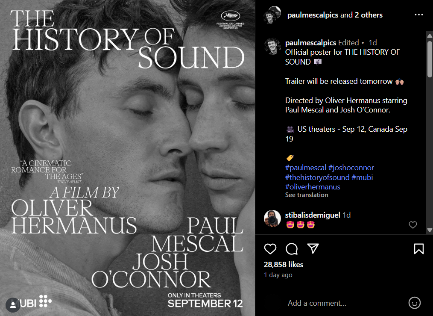Image resolution: width=433 pixels, height=316 pixels.
Task: Like the post with the heart icon
Action: pyautogui.click(x=270, y=249)
